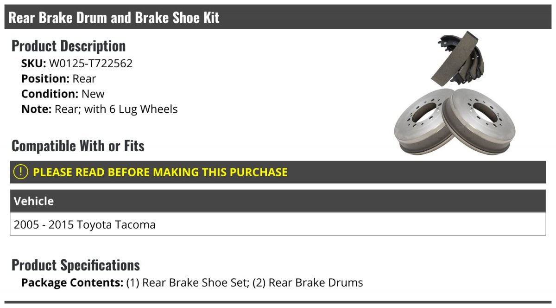Click the Rear Brake Drum and Brake Shoe Kit title bar
The image size is (556, 308).
[278, 18]
